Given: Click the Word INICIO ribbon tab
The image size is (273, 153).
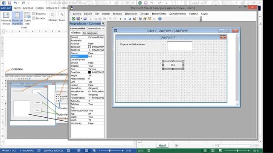Looking at the screenshot, I should (x=17, y=8).
